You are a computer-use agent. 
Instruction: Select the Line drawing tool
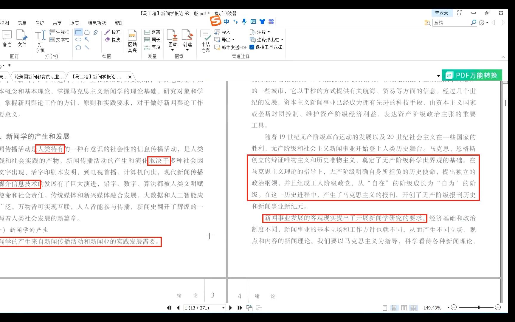(87, 47)
